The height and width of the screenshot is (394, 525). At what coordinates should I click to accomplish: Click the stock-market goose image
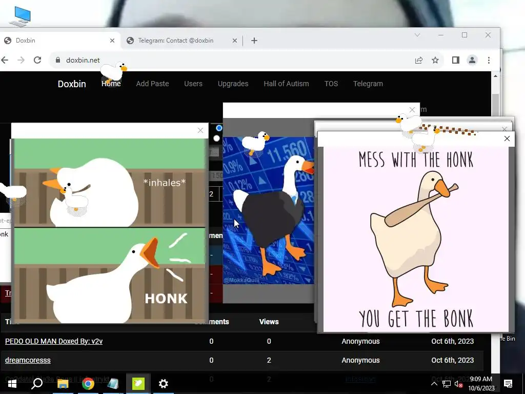click(x=269, y=210)
